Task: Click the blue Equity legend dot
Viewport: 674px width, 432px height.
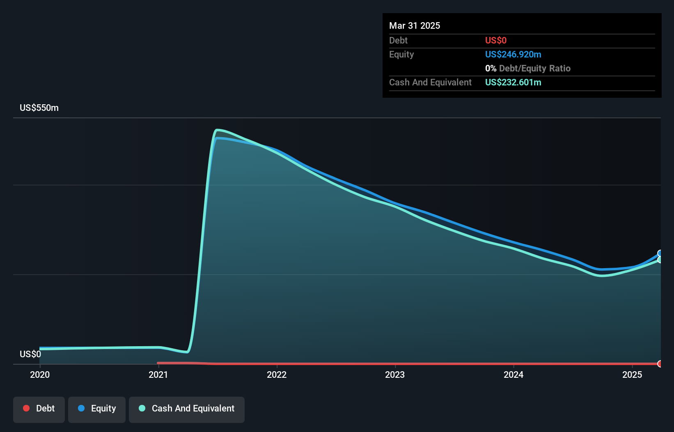Action: pos(81,408)
